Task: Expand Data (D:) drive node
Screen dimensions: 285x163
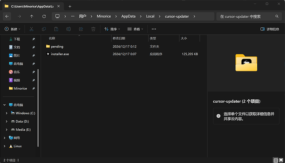Action: [x=7, y=121]
